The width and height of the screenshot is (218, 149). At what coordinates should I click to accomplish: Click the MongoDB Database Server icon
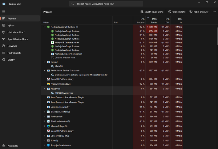click(52, 42)
